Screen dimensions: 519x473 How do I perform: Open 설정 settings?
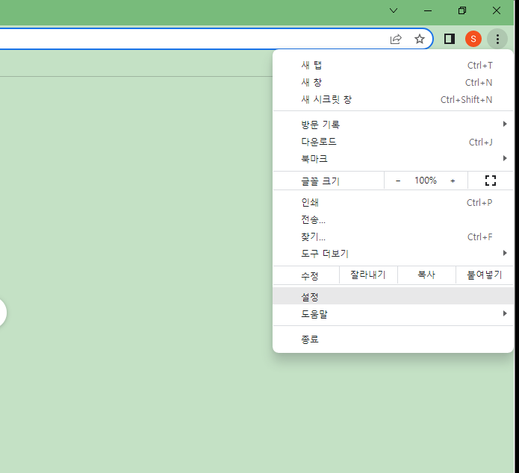tap(393, 297)
